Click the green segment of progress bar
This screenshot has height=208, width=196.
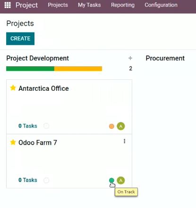coord(30,69)
